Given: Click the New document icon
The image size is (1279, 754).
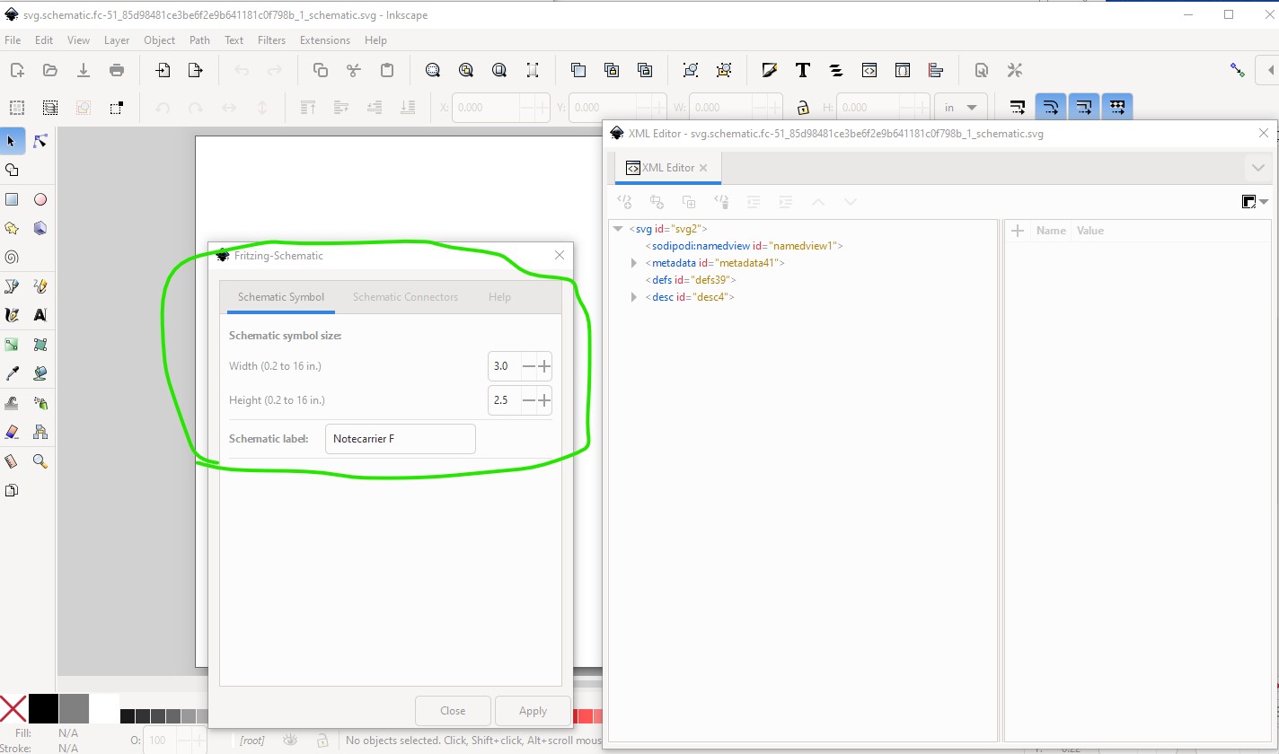Looking at the screenshot, I should (17, 70).
